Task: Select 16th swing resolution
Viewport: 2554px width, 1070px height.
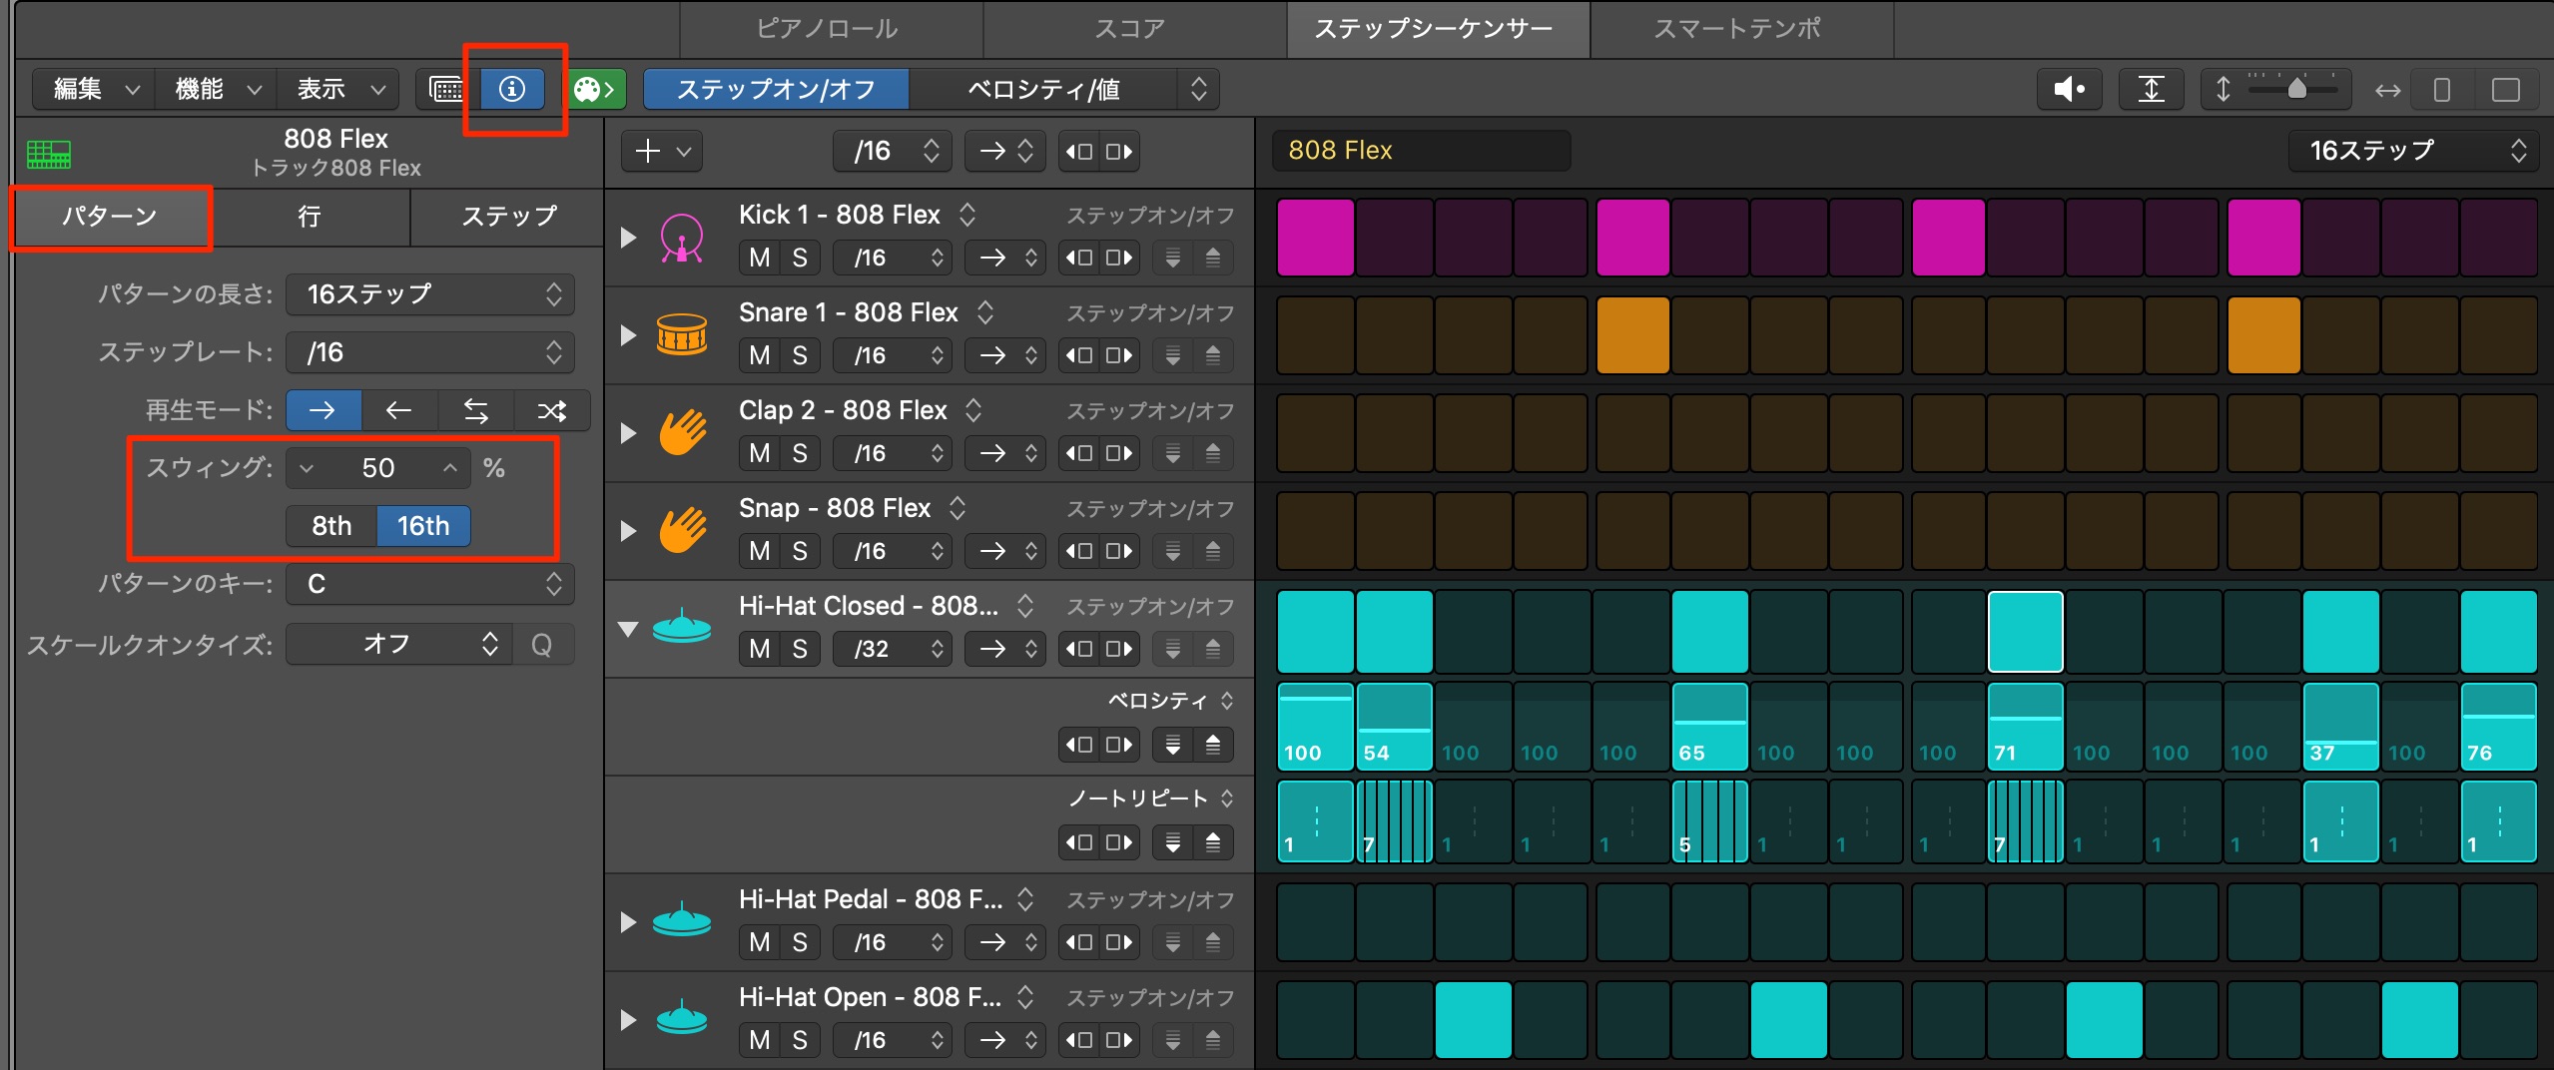Action: (423, 526)
